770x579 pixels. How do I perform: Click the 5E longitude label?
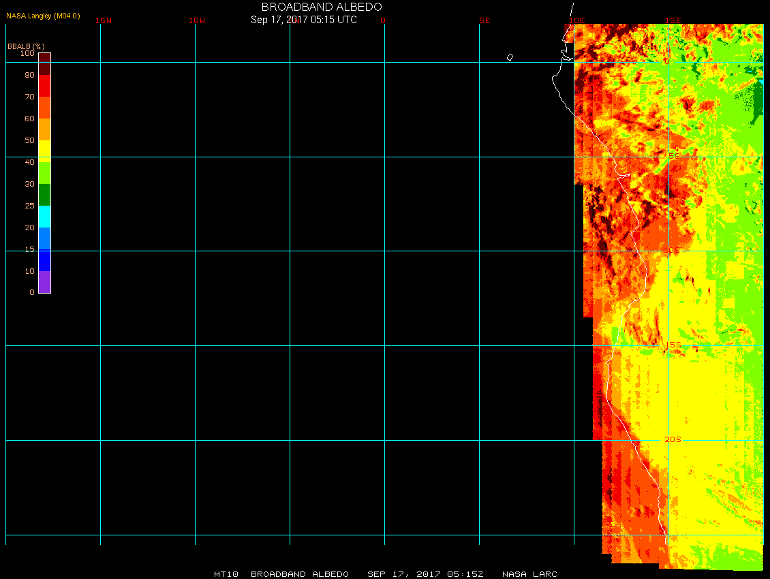[484, 20]
